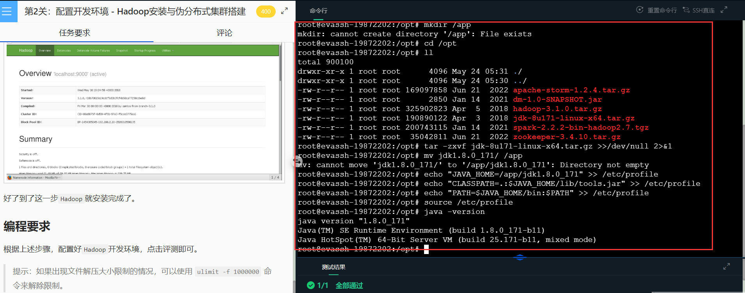Switch to the 评论 tab
Image resolution: width=745 pixels, height=293 pixels.
225,33
